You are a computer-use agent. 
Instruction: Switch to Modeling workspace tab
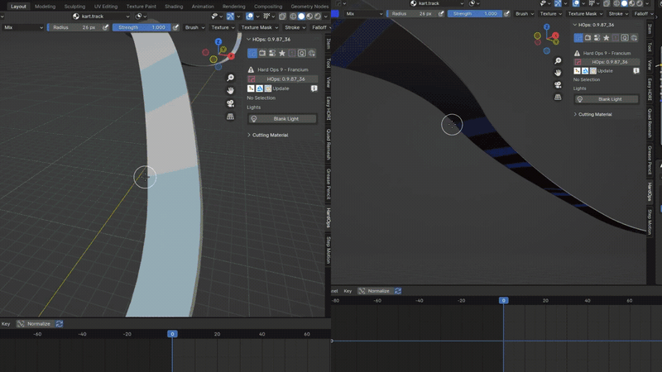pos(46,7)
